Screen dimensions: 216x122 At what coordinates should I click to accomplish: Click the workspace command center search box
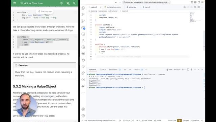pos(146,2)
